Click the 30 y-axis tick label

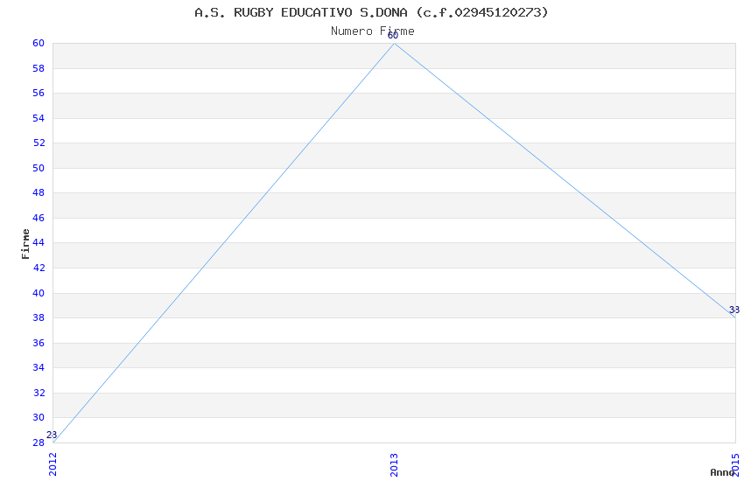coord(39,417)
